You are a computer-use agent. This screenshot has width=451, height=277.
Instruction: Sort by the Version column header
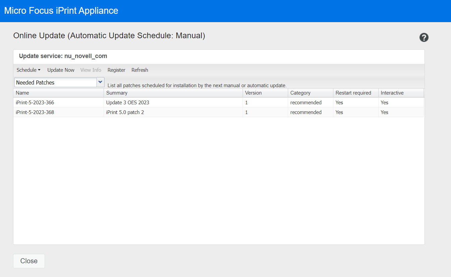(253, 93)
